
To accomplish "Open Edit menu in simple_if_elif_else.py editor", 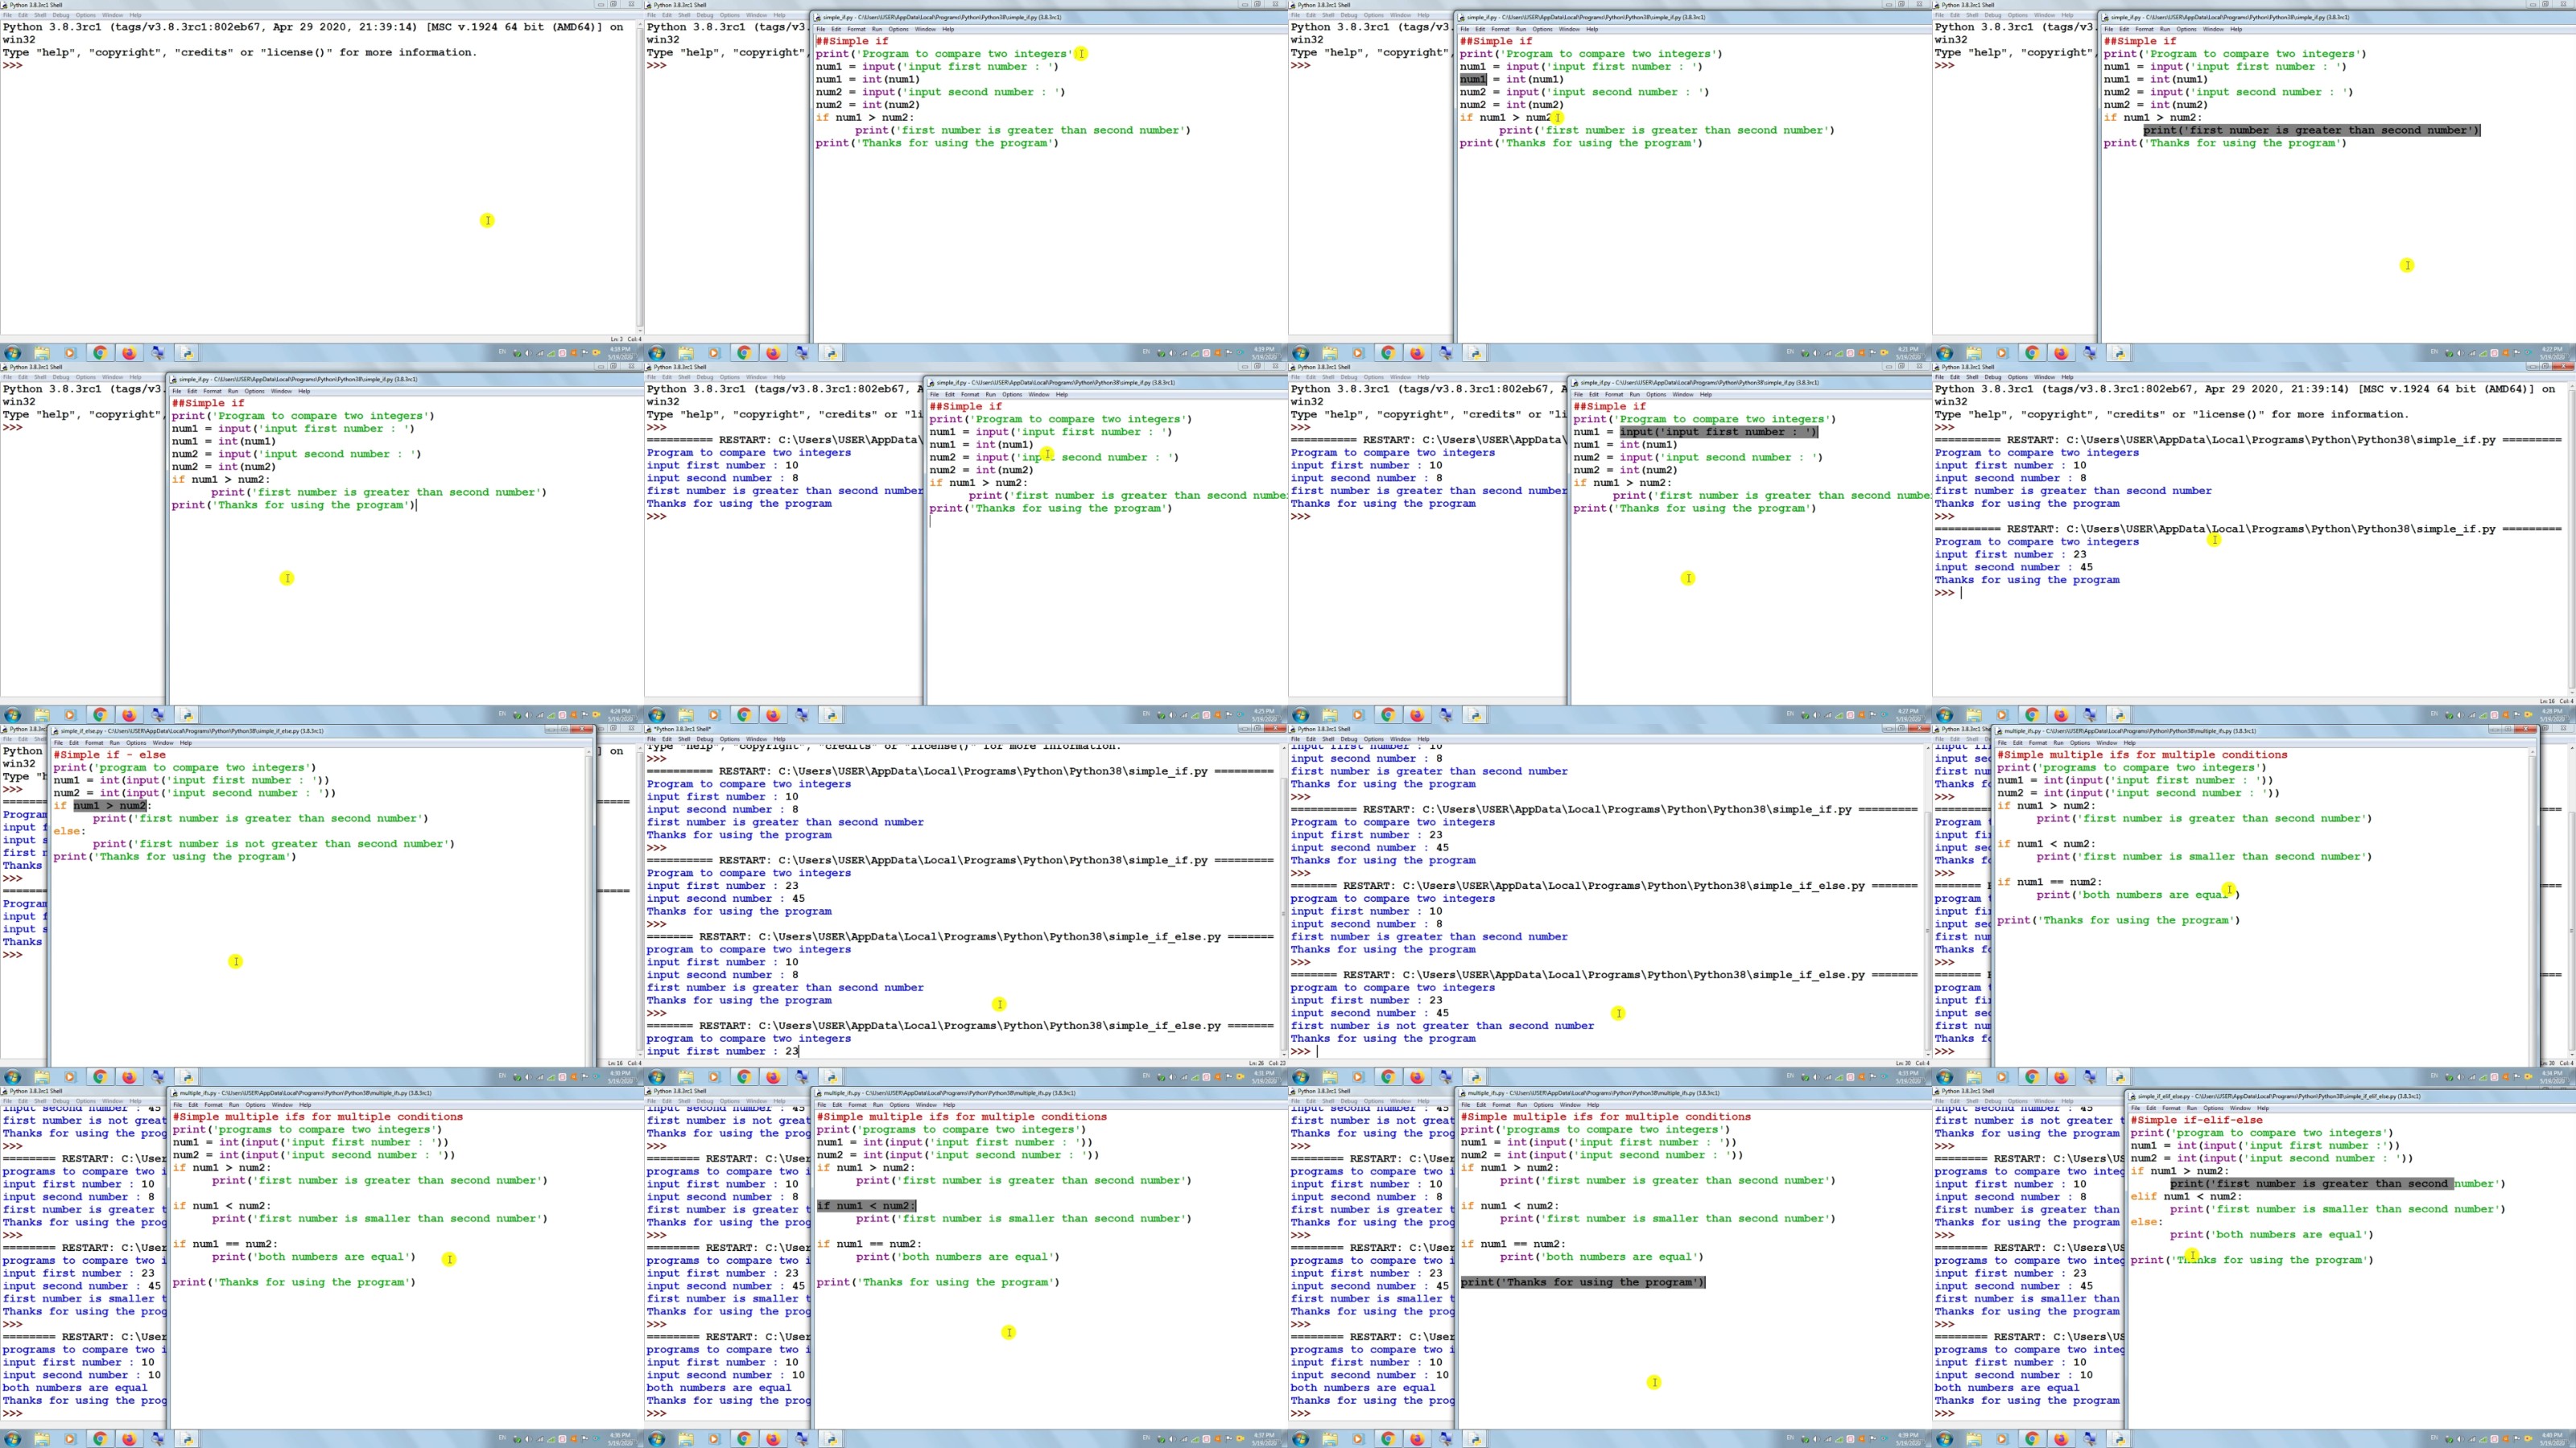I will tap(2150, 1109).
